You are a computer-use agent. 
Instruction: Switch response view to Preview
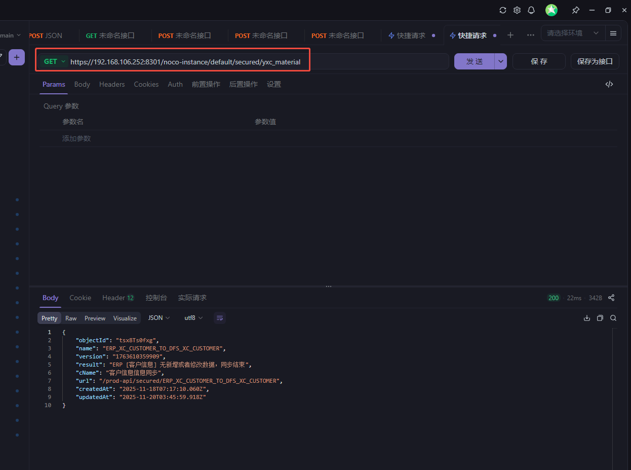point(95,318)
